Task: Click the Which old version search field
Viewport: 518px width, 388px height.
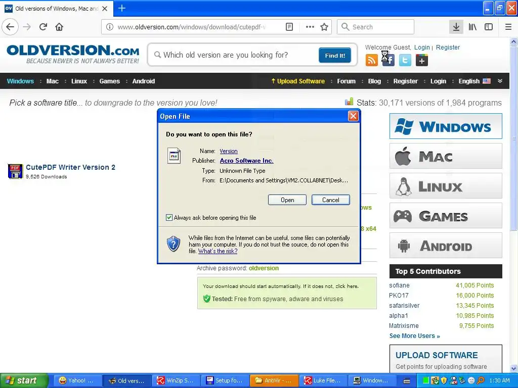Action: point(235,55)
